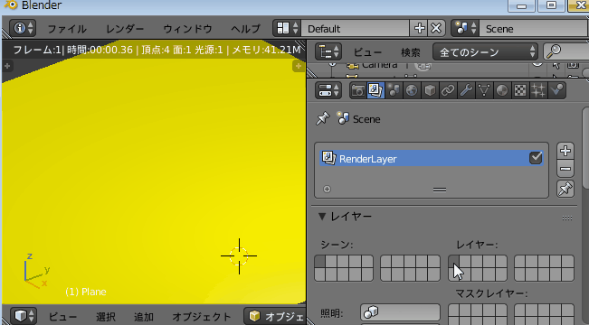Screen dimensions: 589x325
Task: Open the 選択 menu in 3D View
Action: click(x=106, y=317)
